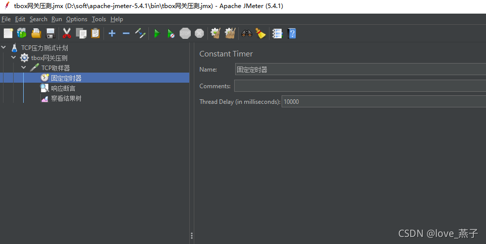
Task: Select the 响应断言 assertion item
Action: point(63,88)
